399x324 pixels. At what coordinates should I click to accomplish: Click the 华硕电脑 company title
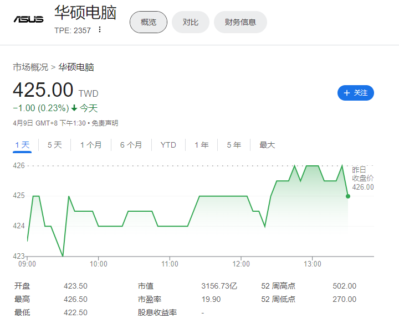(x=85, y=13)
